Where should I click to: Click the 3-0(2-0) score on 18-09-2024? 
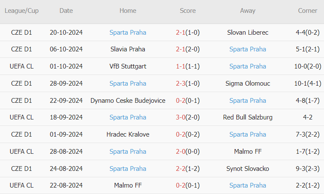(188, 117)
